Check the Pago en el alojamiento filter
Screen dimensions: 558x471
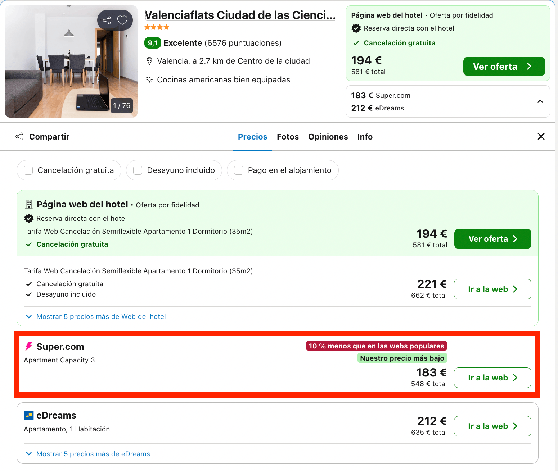(x=239, y=170)
